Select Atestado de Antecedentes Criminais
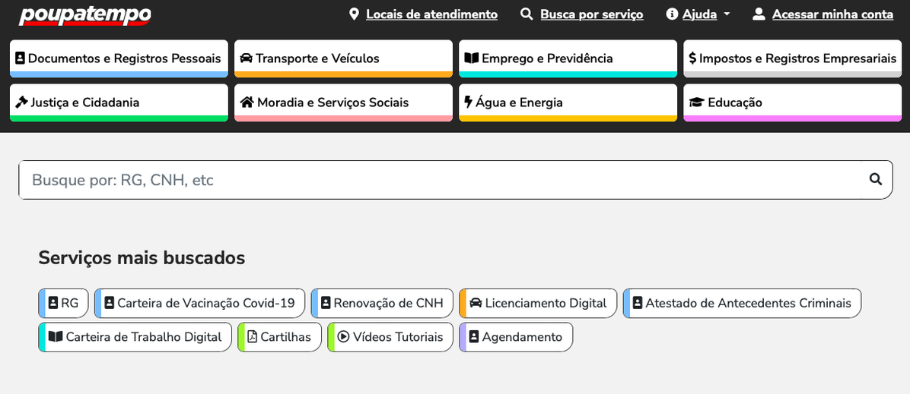The width and height of the screenshot is (910, 394). coord(742,303)
